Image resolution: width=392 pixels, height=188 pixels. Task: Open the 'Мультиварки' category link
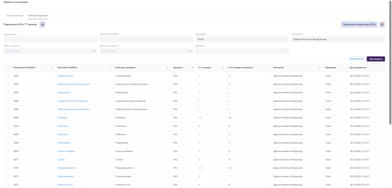64,143
